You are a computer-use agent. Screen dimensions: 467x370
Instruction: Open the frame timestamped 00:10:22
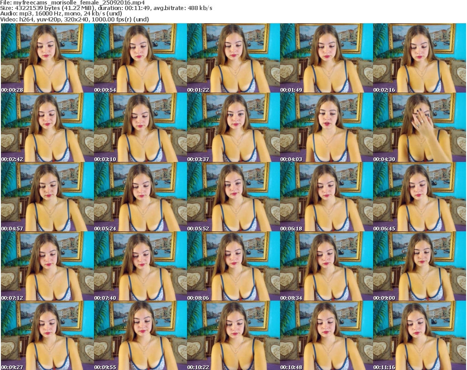pos(233,335)
